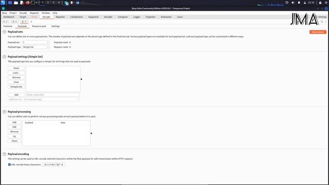329x185 pixels.
Task: Expand the terminal launcher dropdown arrow
Action: 36,3
